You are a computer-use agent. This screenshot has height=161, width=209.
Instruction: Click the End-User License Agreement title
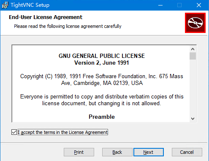click(x=46, y=17)
